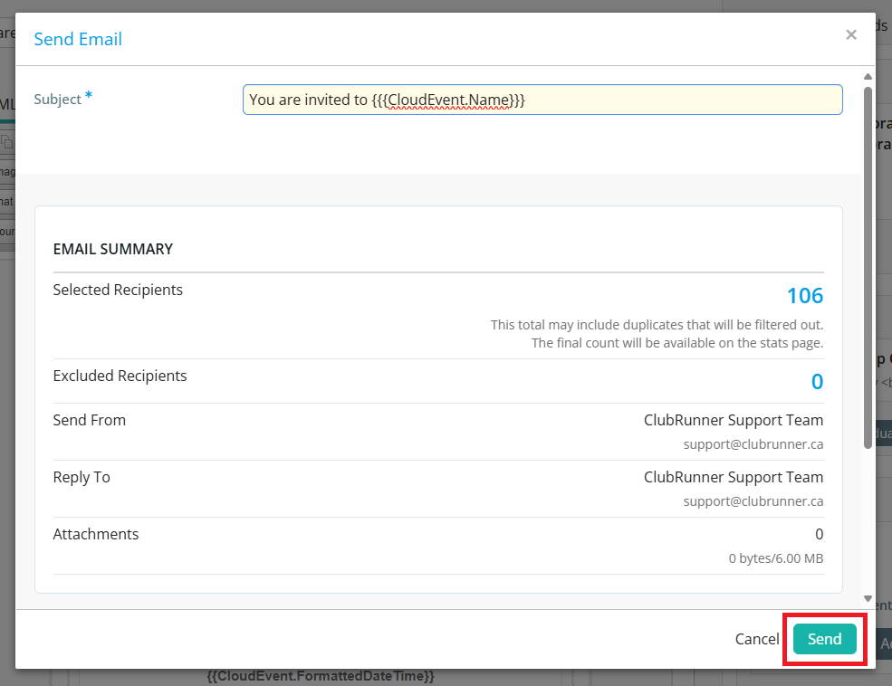Click the Excluded Recipients row label
The image size is (892, 686).
120,376
